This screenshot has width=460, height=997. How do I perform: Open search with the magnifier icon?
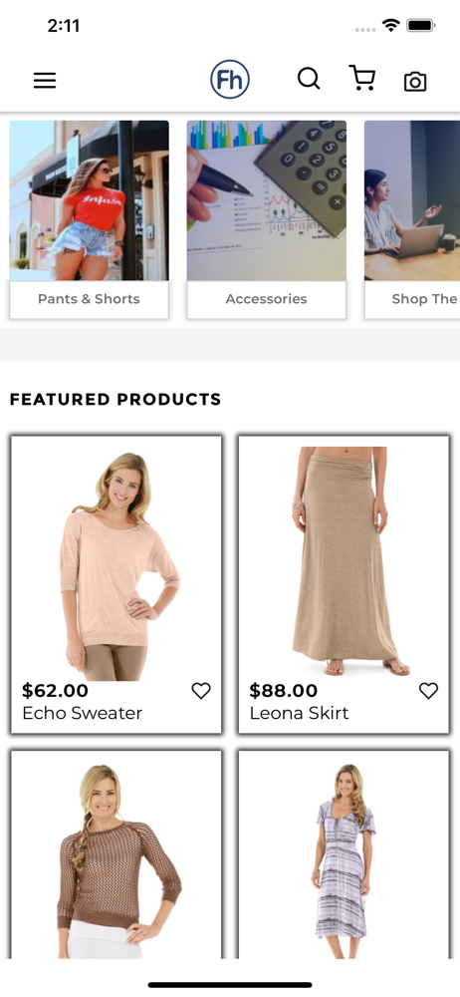(x=309, y=79)
